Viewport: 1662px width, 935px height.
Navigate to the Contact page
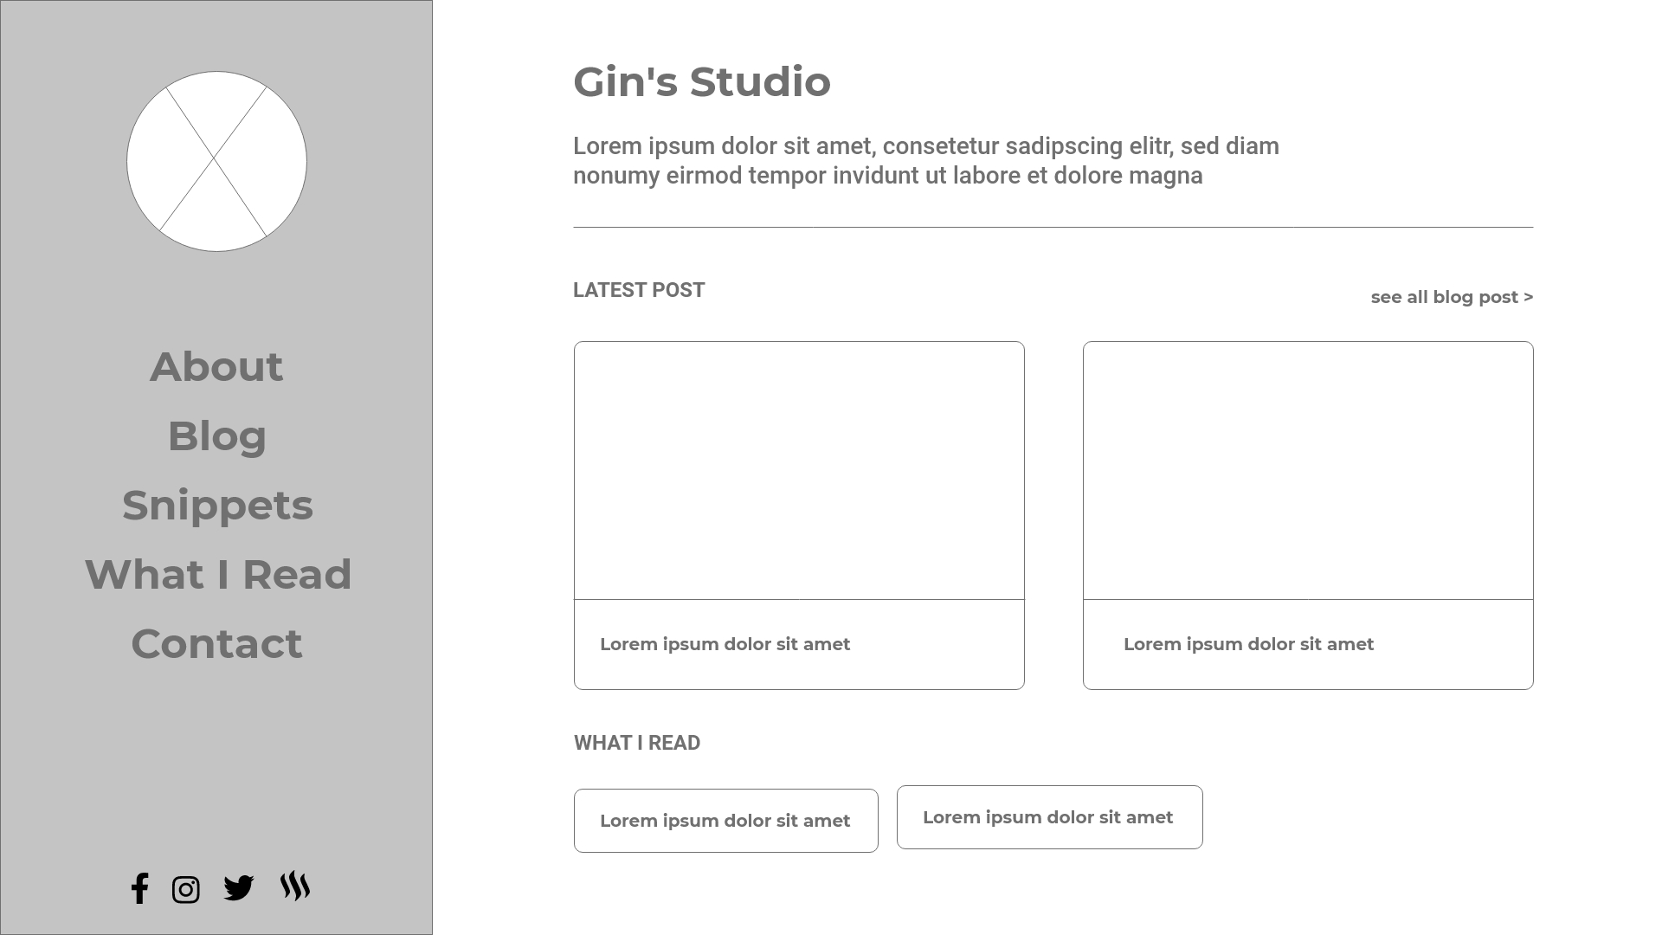[x=216, y=644]
